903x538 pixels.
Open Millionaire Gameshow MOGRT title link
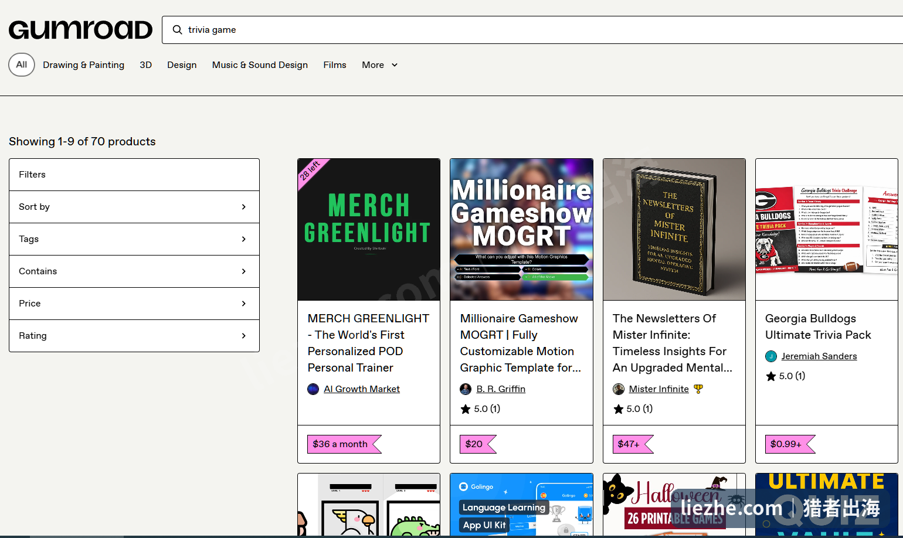[521, 343]
